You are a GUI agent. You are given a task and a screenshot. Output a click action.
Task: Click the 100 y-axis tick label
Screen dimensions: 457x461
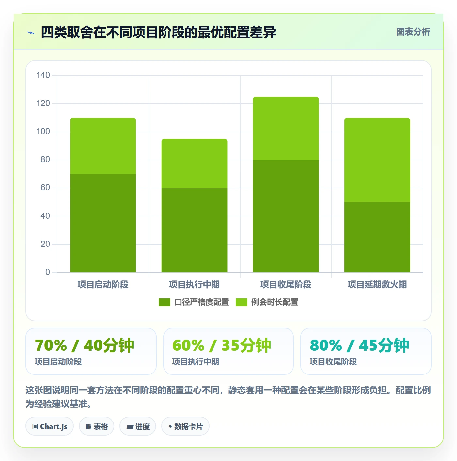point(43,132)
